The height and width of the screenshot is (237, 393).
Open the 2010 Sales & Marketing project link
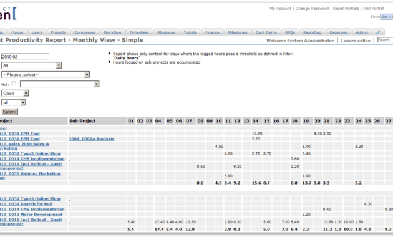(x=24, y=146)
